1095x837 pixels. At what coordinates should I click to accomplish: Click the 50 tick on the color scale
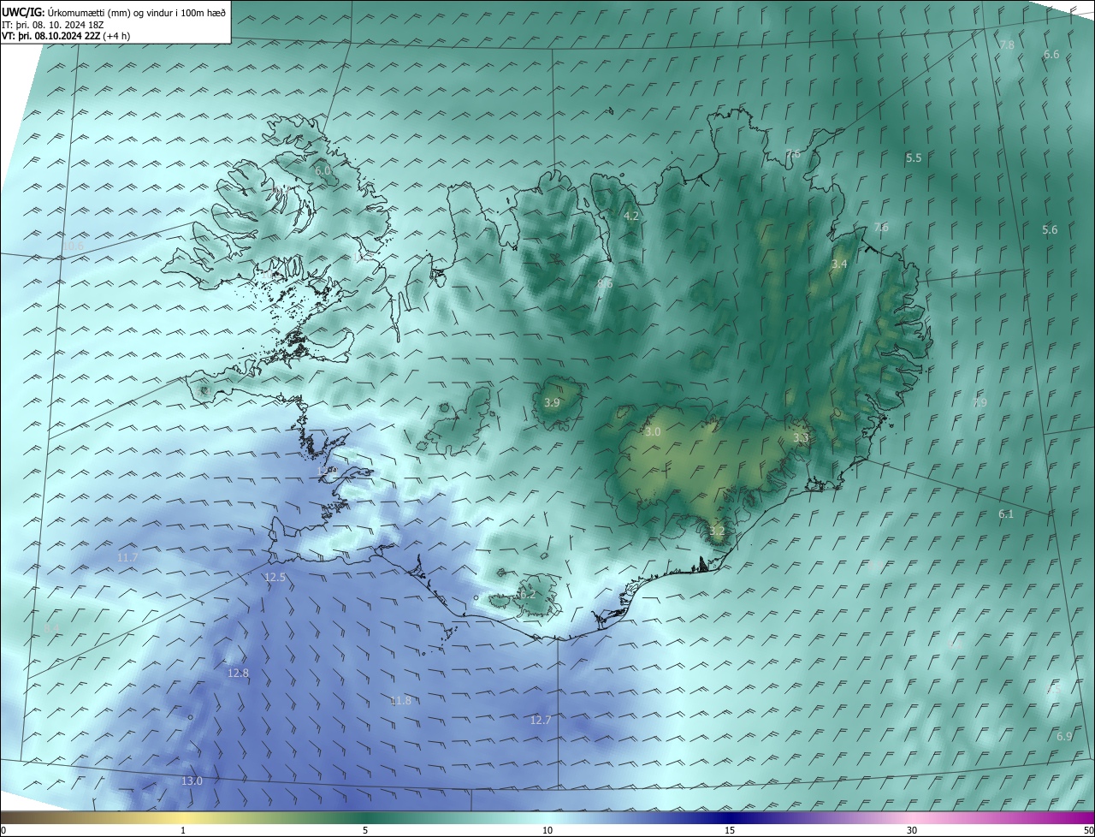[x=1088, y=830]
